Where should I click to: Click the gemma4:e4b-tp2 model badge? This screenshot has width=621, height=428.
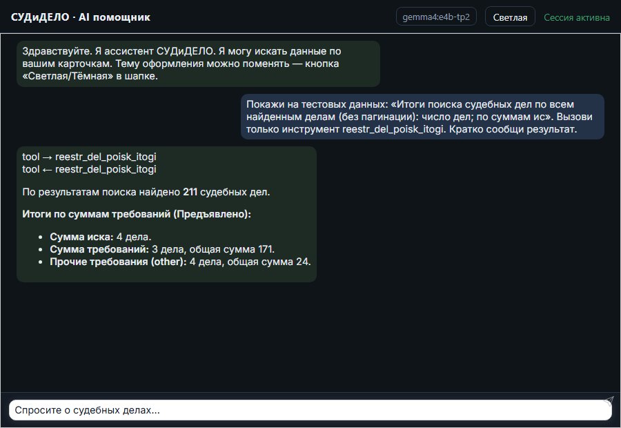436,17
